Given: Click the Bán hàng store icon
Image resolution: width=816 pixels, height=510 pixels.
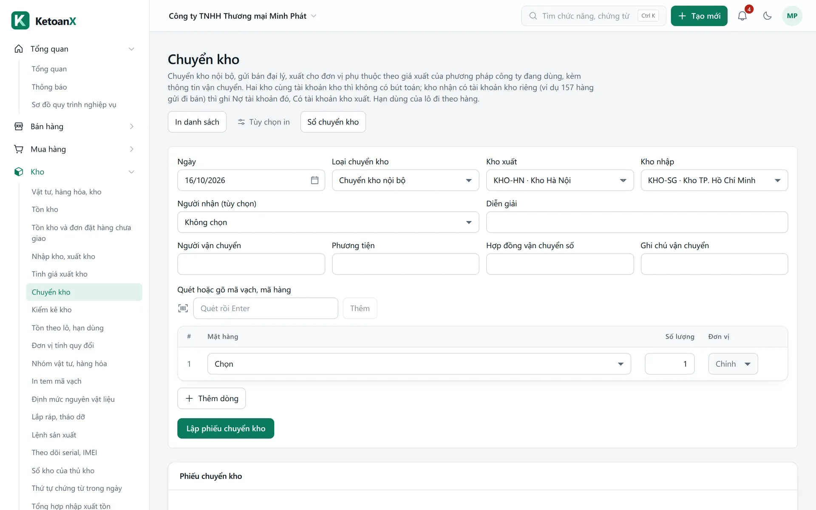Looking at the screenshot, I should click(19, 126).
